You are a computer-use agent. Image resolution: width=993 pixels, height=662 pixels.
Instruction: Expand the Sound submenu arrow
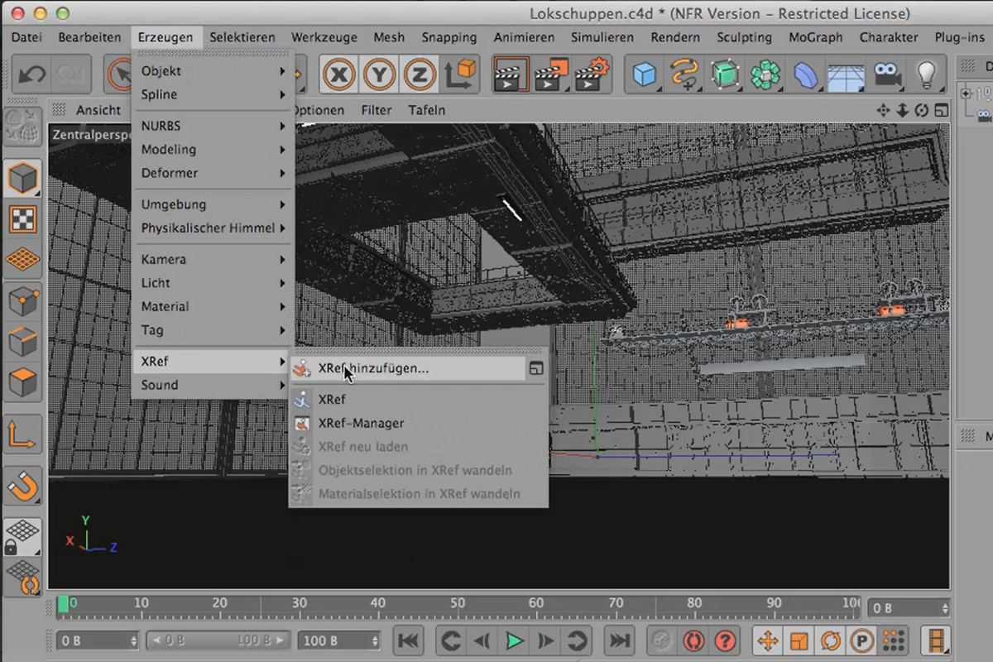pos(282,385)
